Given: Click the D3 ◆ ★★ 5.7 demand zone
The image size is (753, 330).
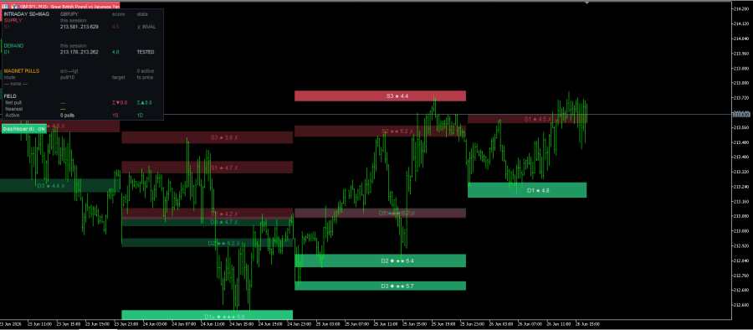Looking at the screenshot, I should (x=381, y=286).
